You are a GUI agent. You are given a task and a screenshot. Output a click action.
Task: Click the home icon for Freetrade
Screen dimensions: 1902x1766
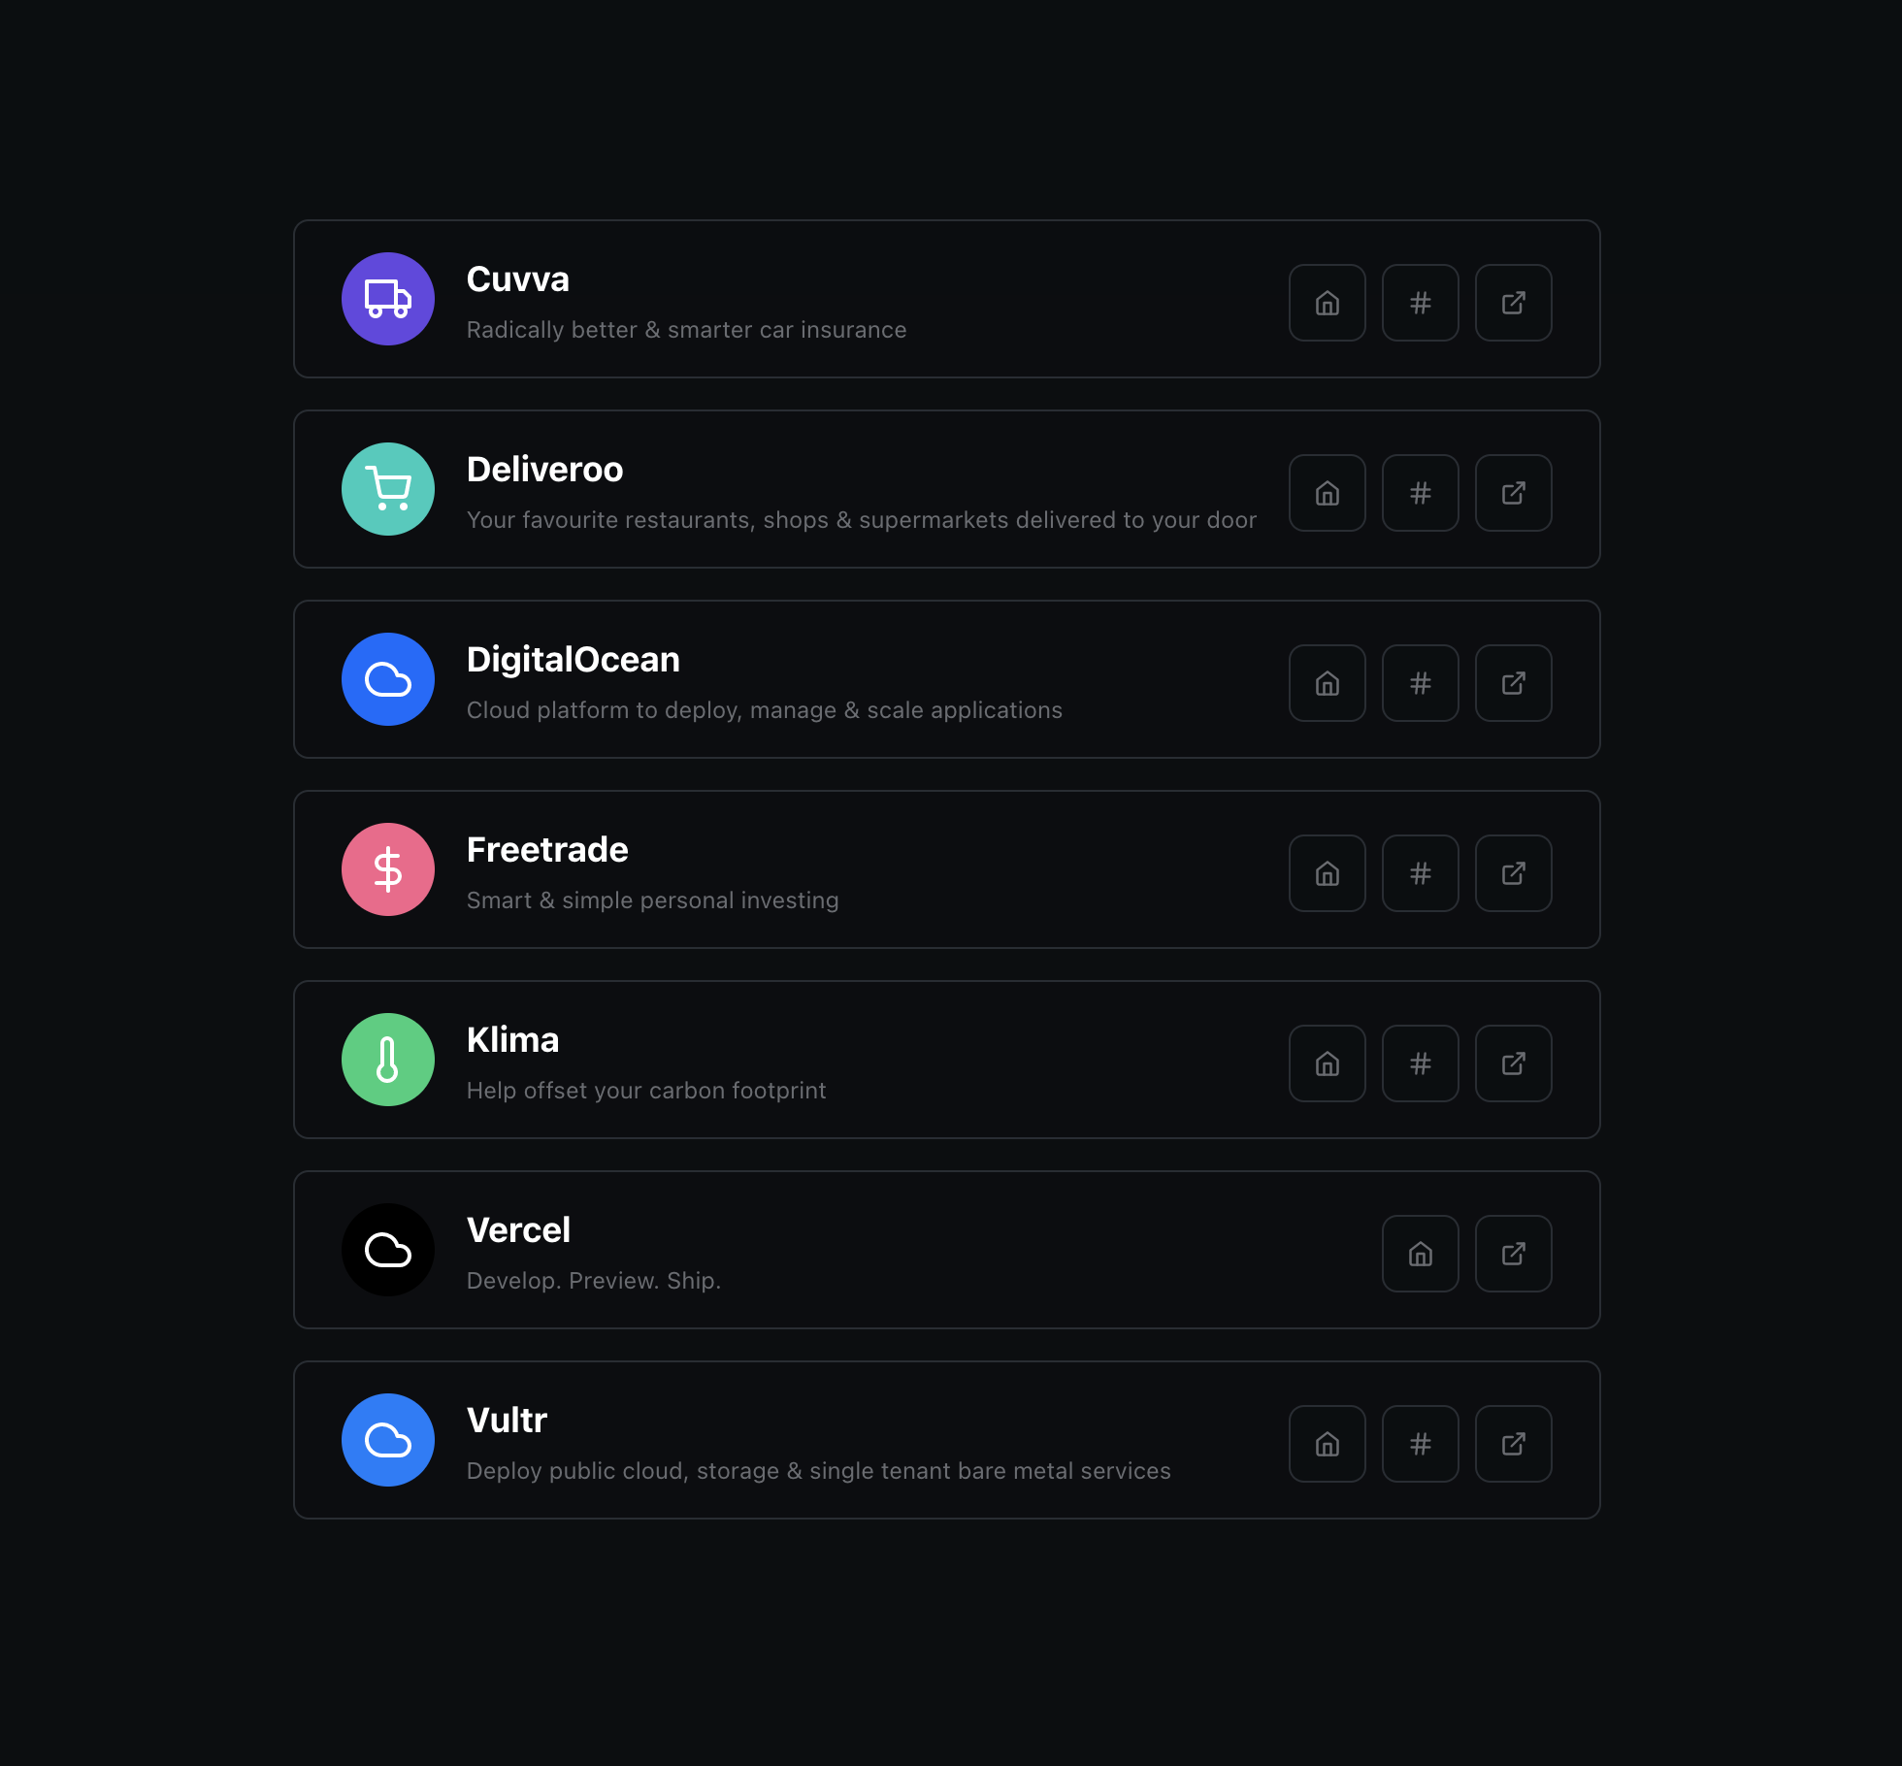1327,871
